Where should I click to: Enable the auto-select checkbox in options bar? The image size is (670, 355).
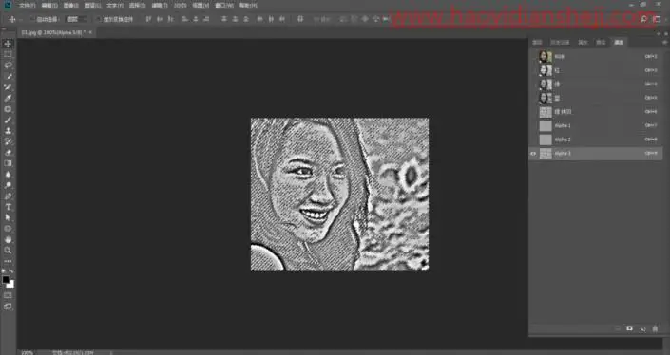[32, 19]
